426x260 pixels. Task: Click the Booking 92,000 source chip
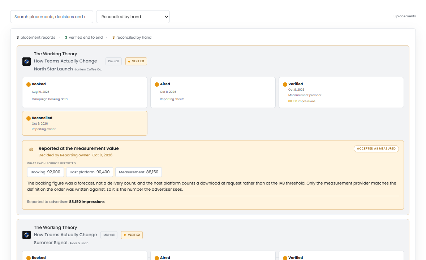click(46, 172)
